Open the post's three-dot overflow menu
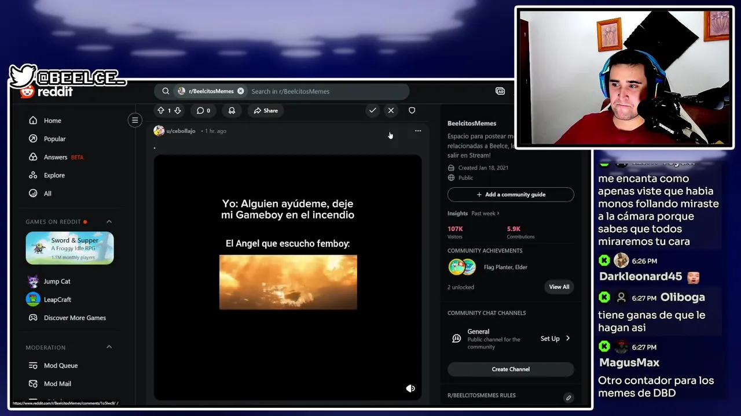 418,131
